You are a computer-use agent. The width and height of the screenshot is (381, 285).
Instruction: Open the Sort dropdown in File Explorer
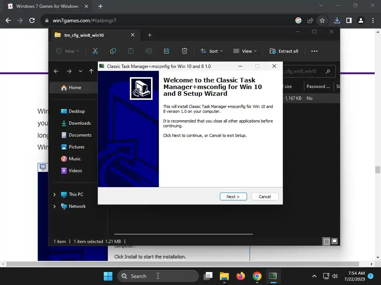[x=211, y=51]
